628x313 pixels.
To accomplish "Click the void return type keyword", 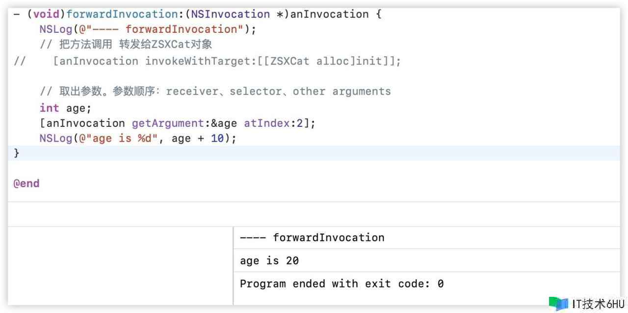I will [x=46, y=14].
